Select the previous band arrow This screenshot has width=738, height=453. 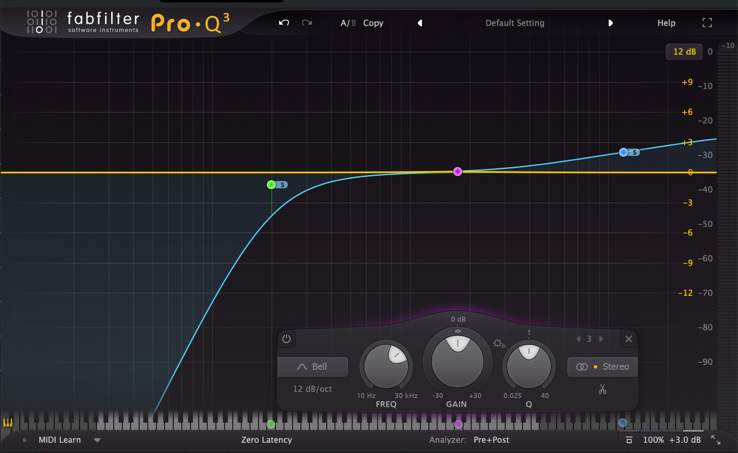579,339
